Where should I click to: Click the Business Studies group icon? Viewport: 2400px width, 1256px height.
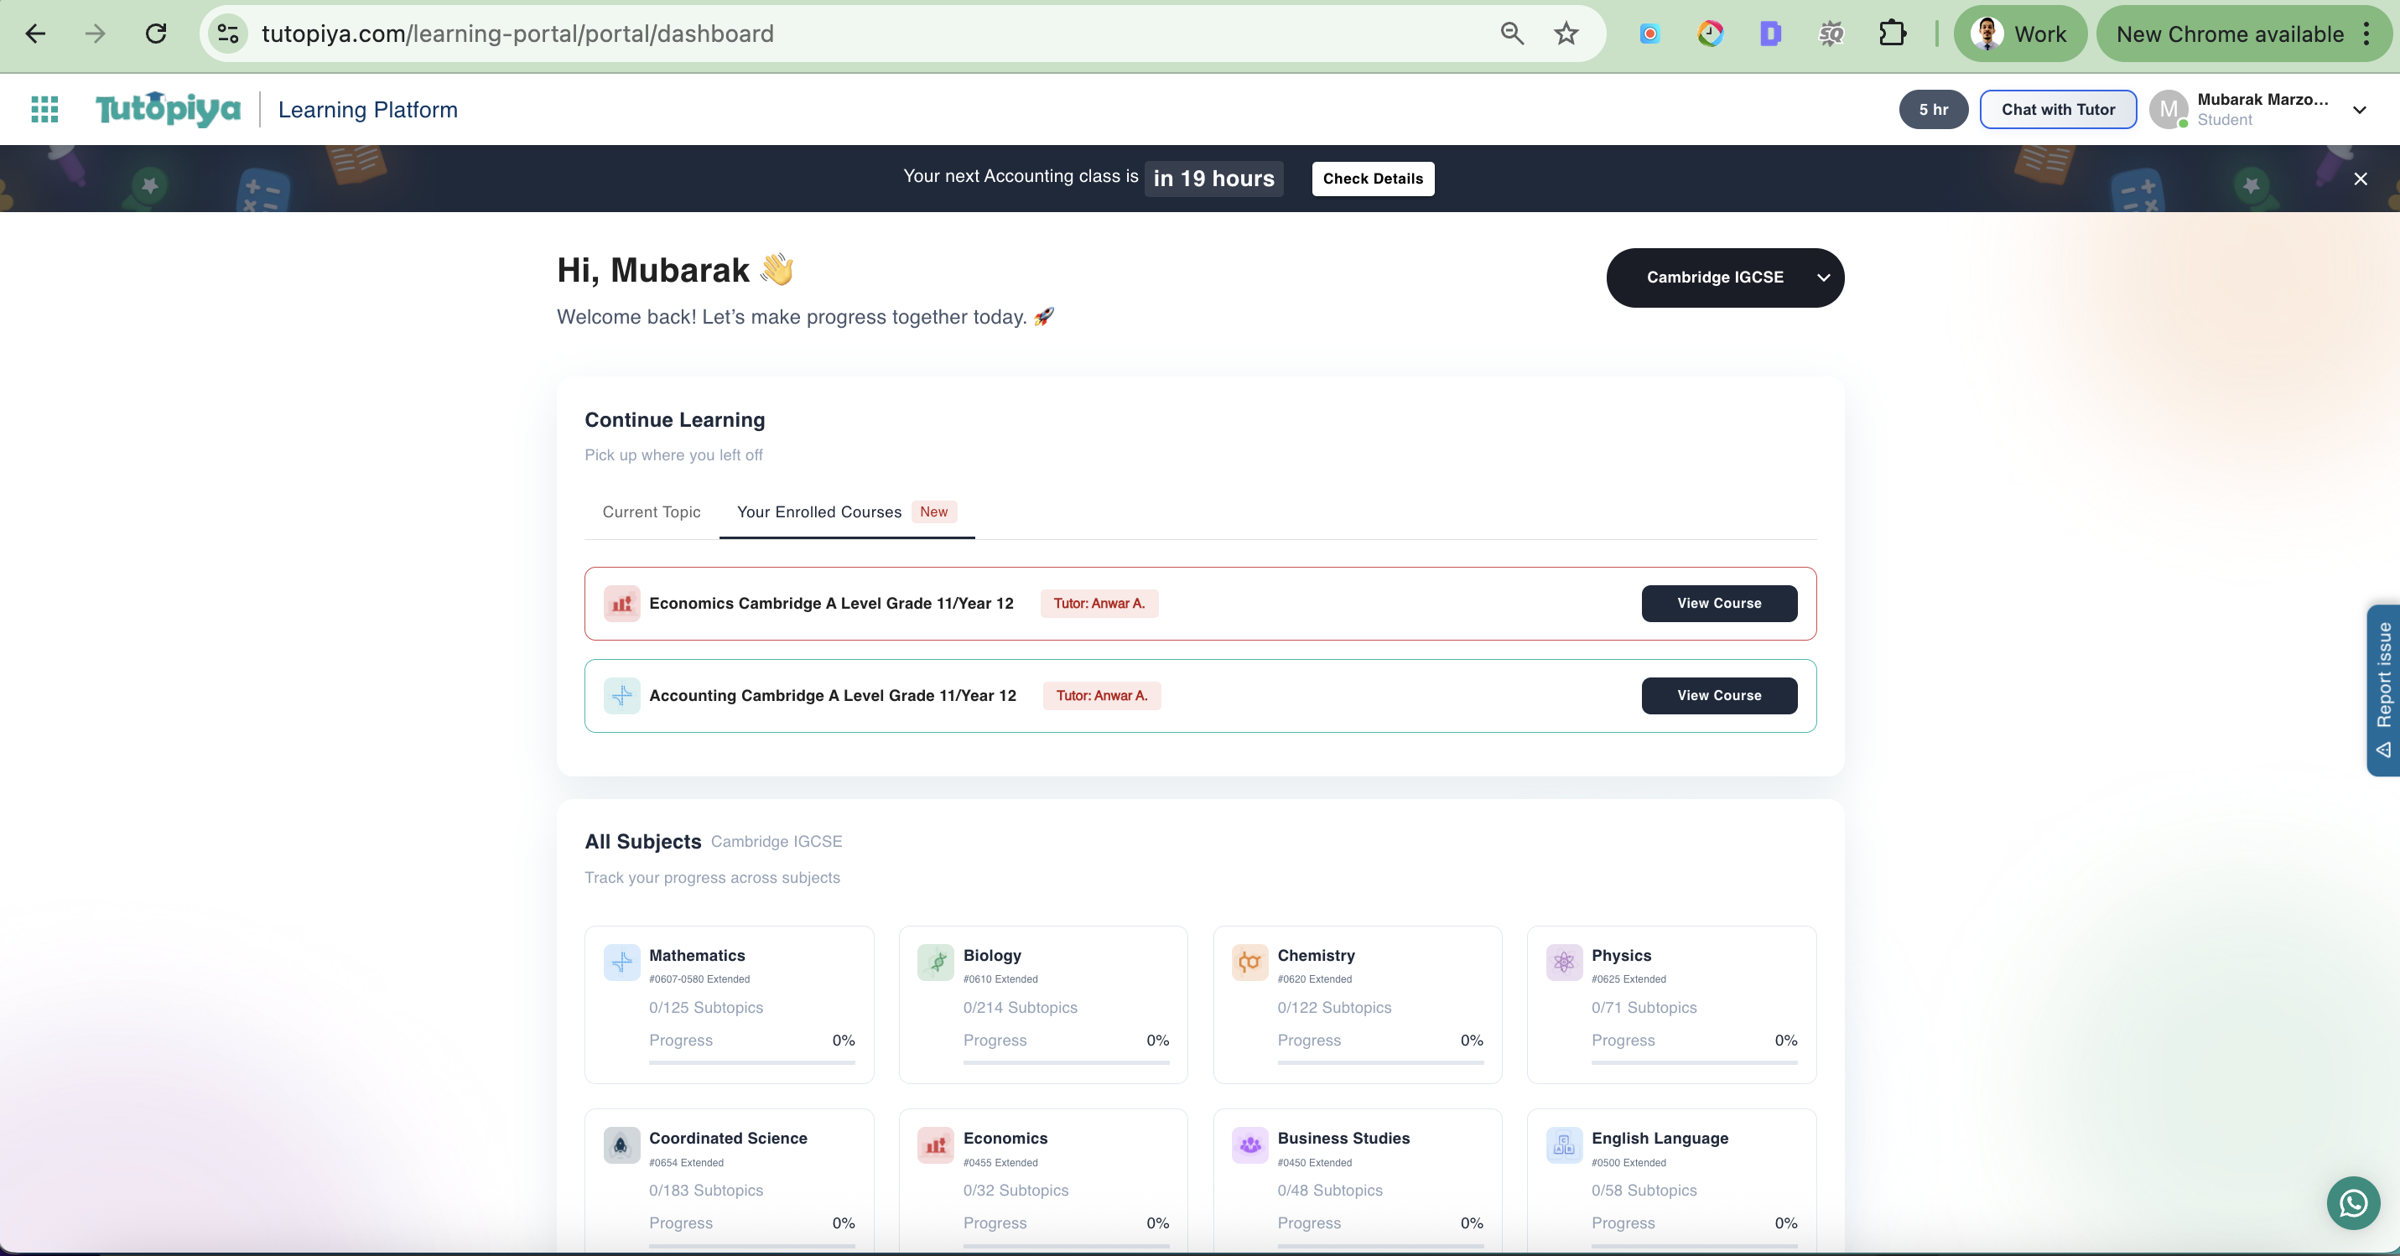click(x=1249, y=1145)
